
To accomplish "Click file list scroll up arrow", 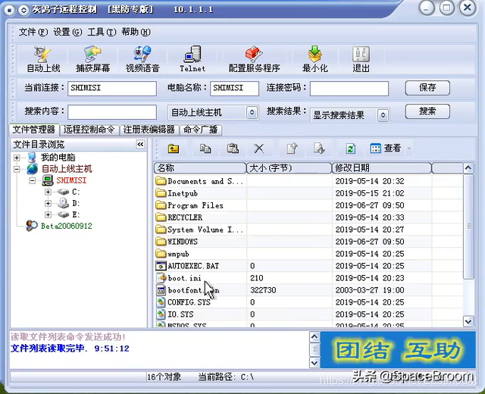I will coord(468,168).
